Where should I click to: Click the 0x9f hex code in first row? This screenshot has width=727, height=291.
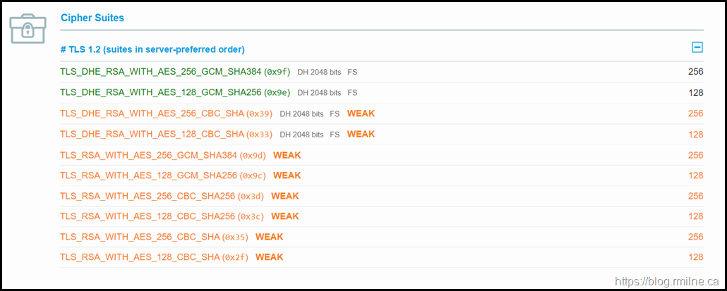click(277, 72)
